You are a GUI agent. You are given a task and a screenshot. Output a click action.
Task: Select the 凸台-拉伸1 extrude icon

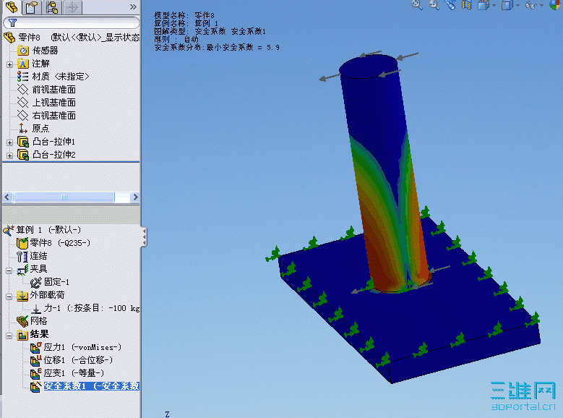point(23,142)
